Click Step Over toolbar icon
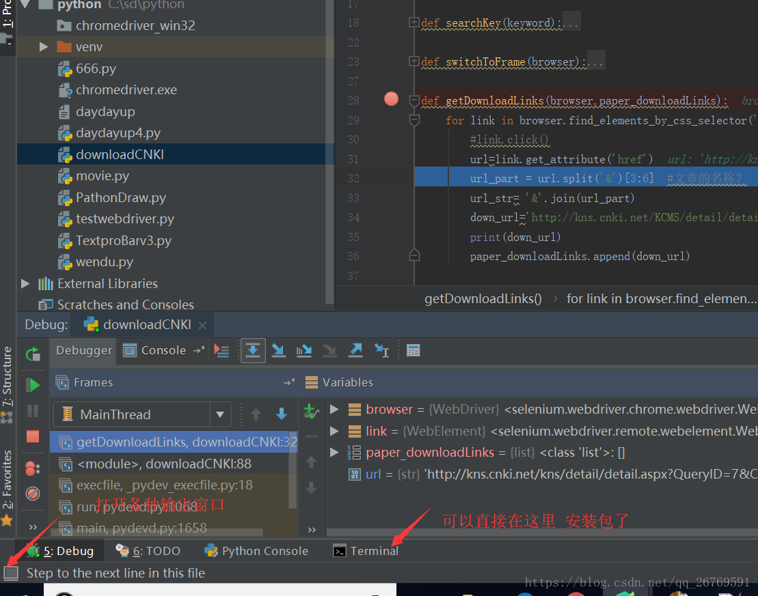 (x=253, y=351)
